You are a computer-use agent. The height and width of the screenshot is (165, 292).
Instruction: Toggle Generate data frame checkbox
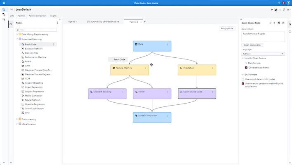click(x=246, y=68)
